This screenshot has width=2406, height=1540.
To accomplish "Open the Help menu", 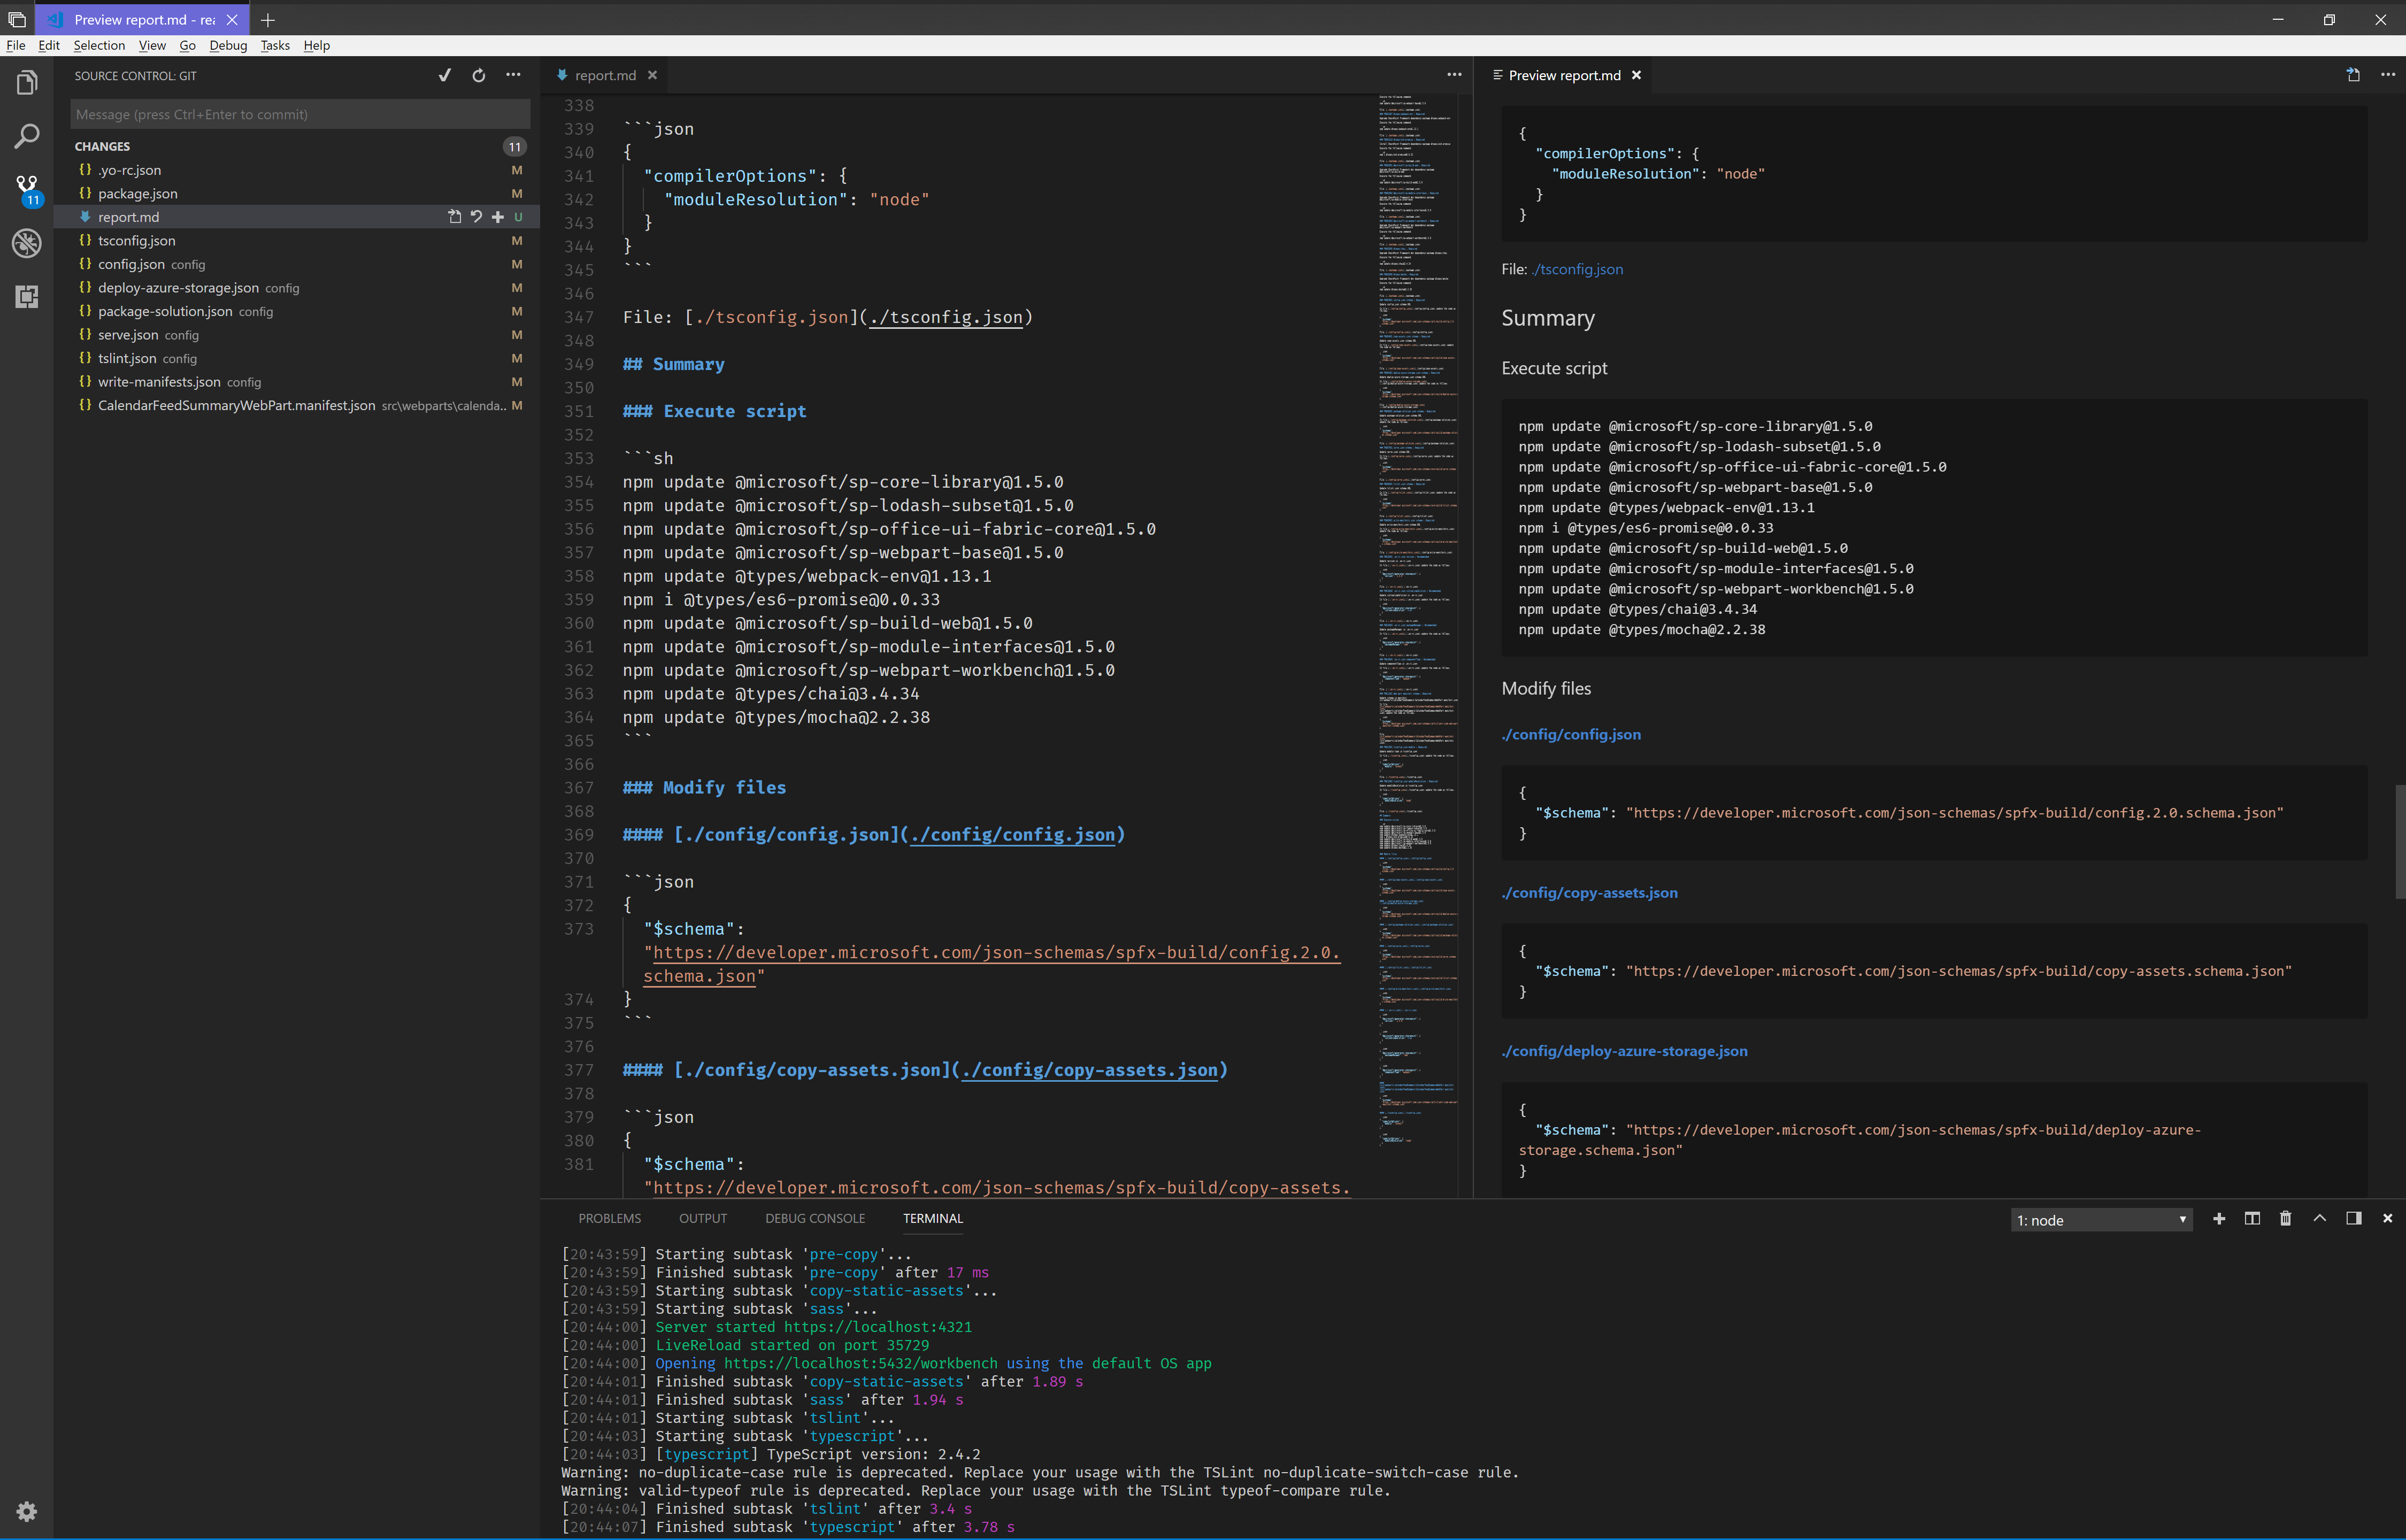I will tap(316, 45).
